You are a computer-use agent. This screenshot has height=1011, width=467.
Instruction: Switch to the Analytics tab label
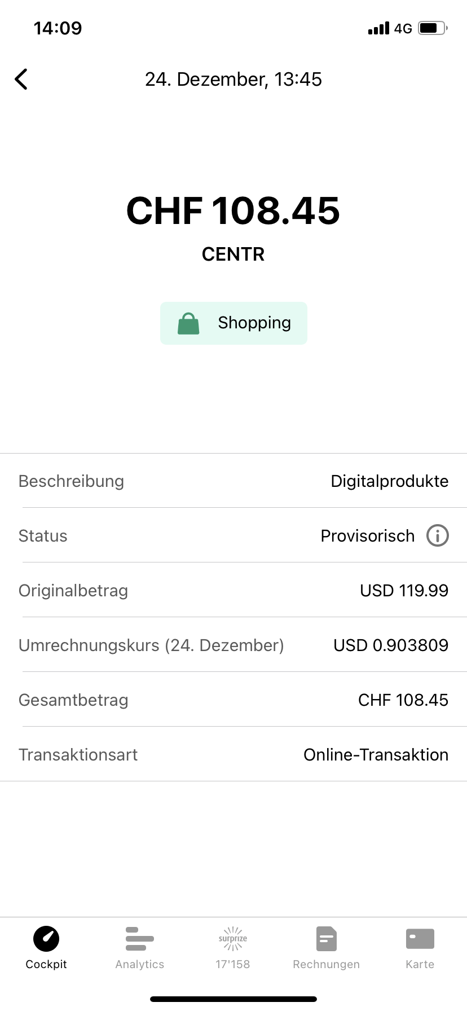(x=140, y=964)
